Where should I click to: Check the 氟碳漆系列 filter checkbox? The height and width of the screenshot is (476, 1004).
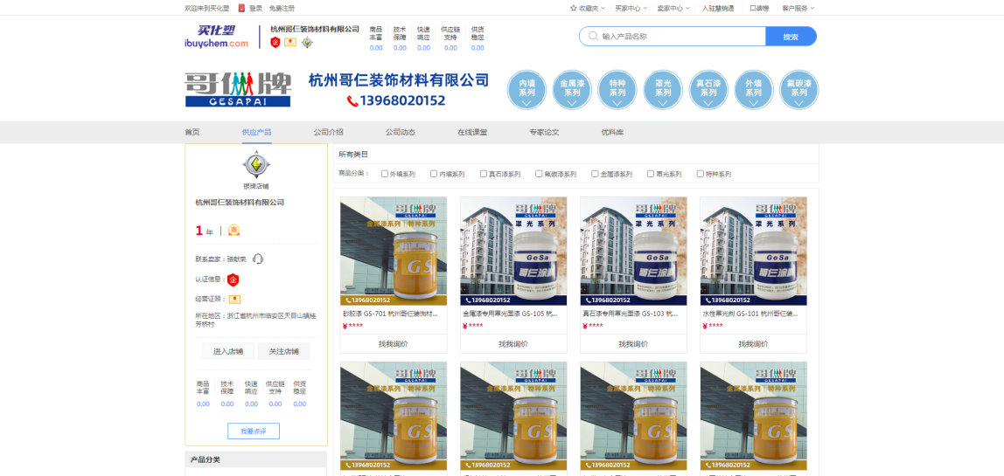coord(539,174)
